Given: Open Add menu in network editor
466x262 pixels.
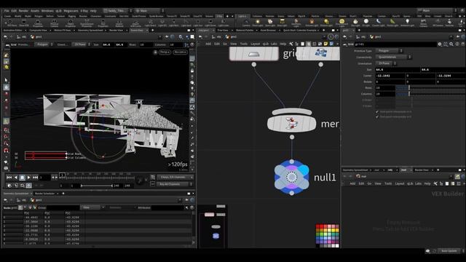Looking at the screenshot, I should (208, 44).
